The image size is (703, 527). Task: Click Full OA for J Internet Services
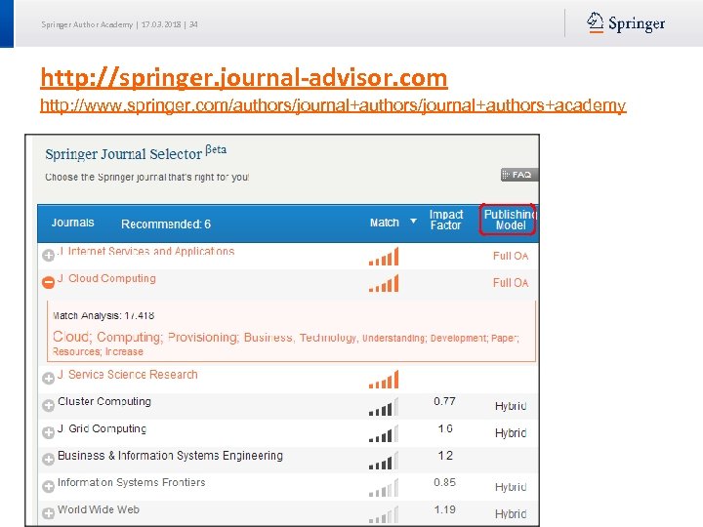coord(511,256)
